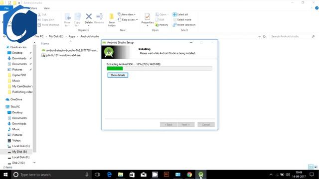Open Properties in Explorer ribbon
The image size is (319, 179).
[148, 19]
